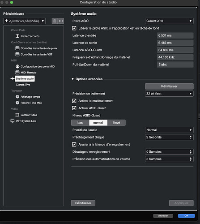Toggle Activer le multitraitement checkbox

pos(74,101)
